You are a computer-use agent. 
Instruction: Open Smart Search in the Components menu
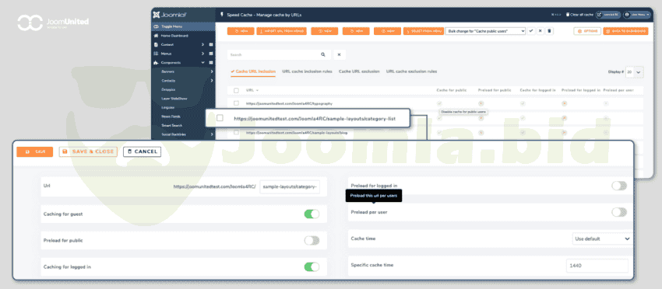[171, 126]
